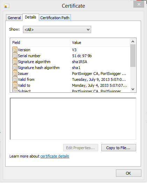Select the Version field icon

click(x=15, y=50)
